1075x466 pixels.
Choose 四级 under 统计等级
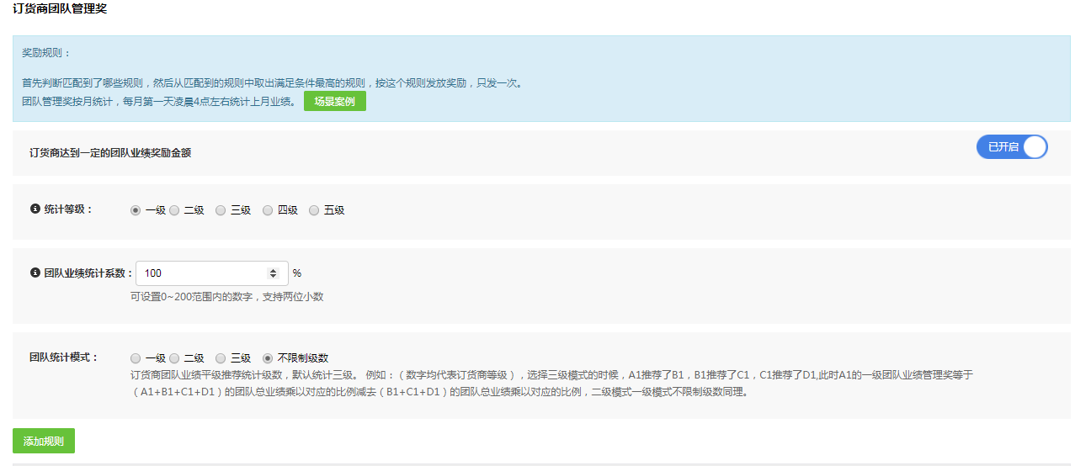268,210
